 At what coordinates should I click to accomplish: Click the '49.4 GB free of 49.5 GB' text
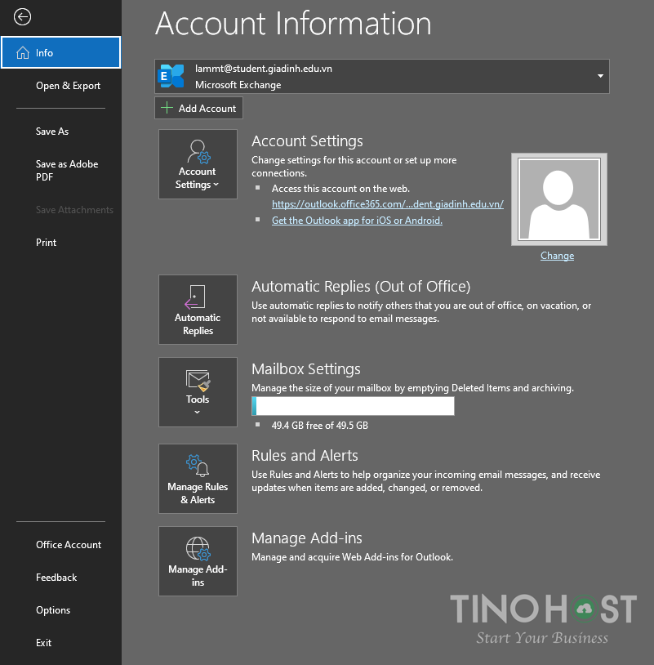click(x=319, y=426)
